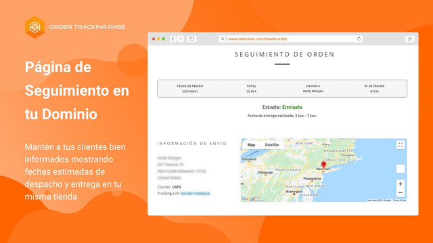Click the Cleveland label on the map
The image size is (433, 243).
click(x=249, y=159)
